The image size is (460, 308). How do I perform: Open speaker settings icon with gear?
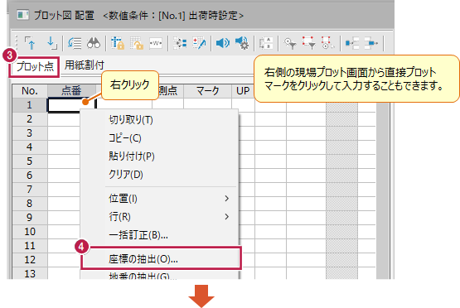coord(242,43)
